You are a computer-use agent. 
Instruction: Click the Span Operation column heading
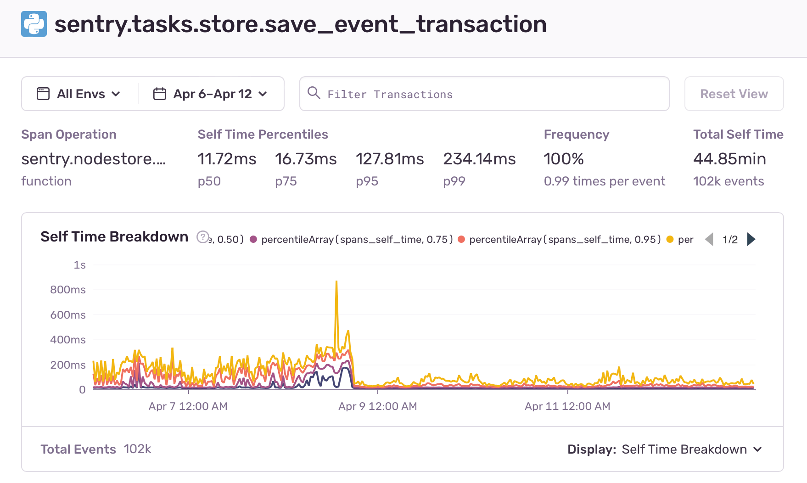[x=69, y=135]
